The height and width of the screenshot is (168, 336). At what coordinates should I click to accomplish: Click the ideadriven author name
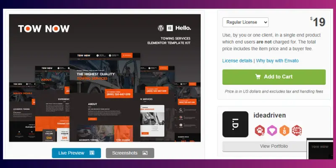(x=270, y=115)
